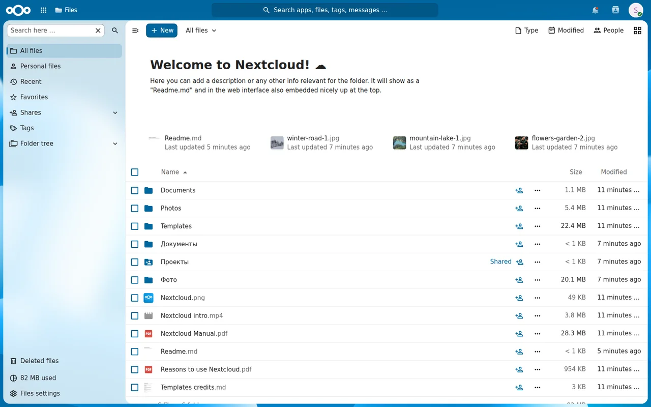This screenshot has height=407, width=651.
Task: Select the Проекты folder checkbox
Action: click(135, 262)
